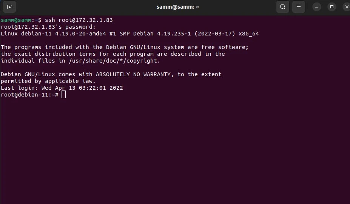This screenshot has height=204, width=350.
Task: Maximize the terminal window
Action: click(332, 7)
